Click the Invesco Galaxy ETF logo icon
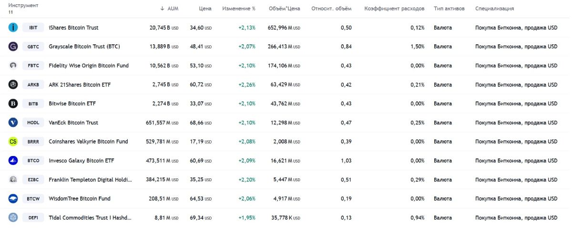The image size is (572, 228). click(13, 161)
